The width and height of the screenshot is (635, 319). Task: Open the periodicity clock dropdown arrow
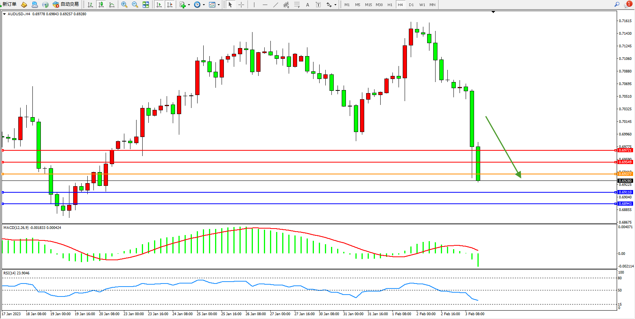tap(204, 5)
